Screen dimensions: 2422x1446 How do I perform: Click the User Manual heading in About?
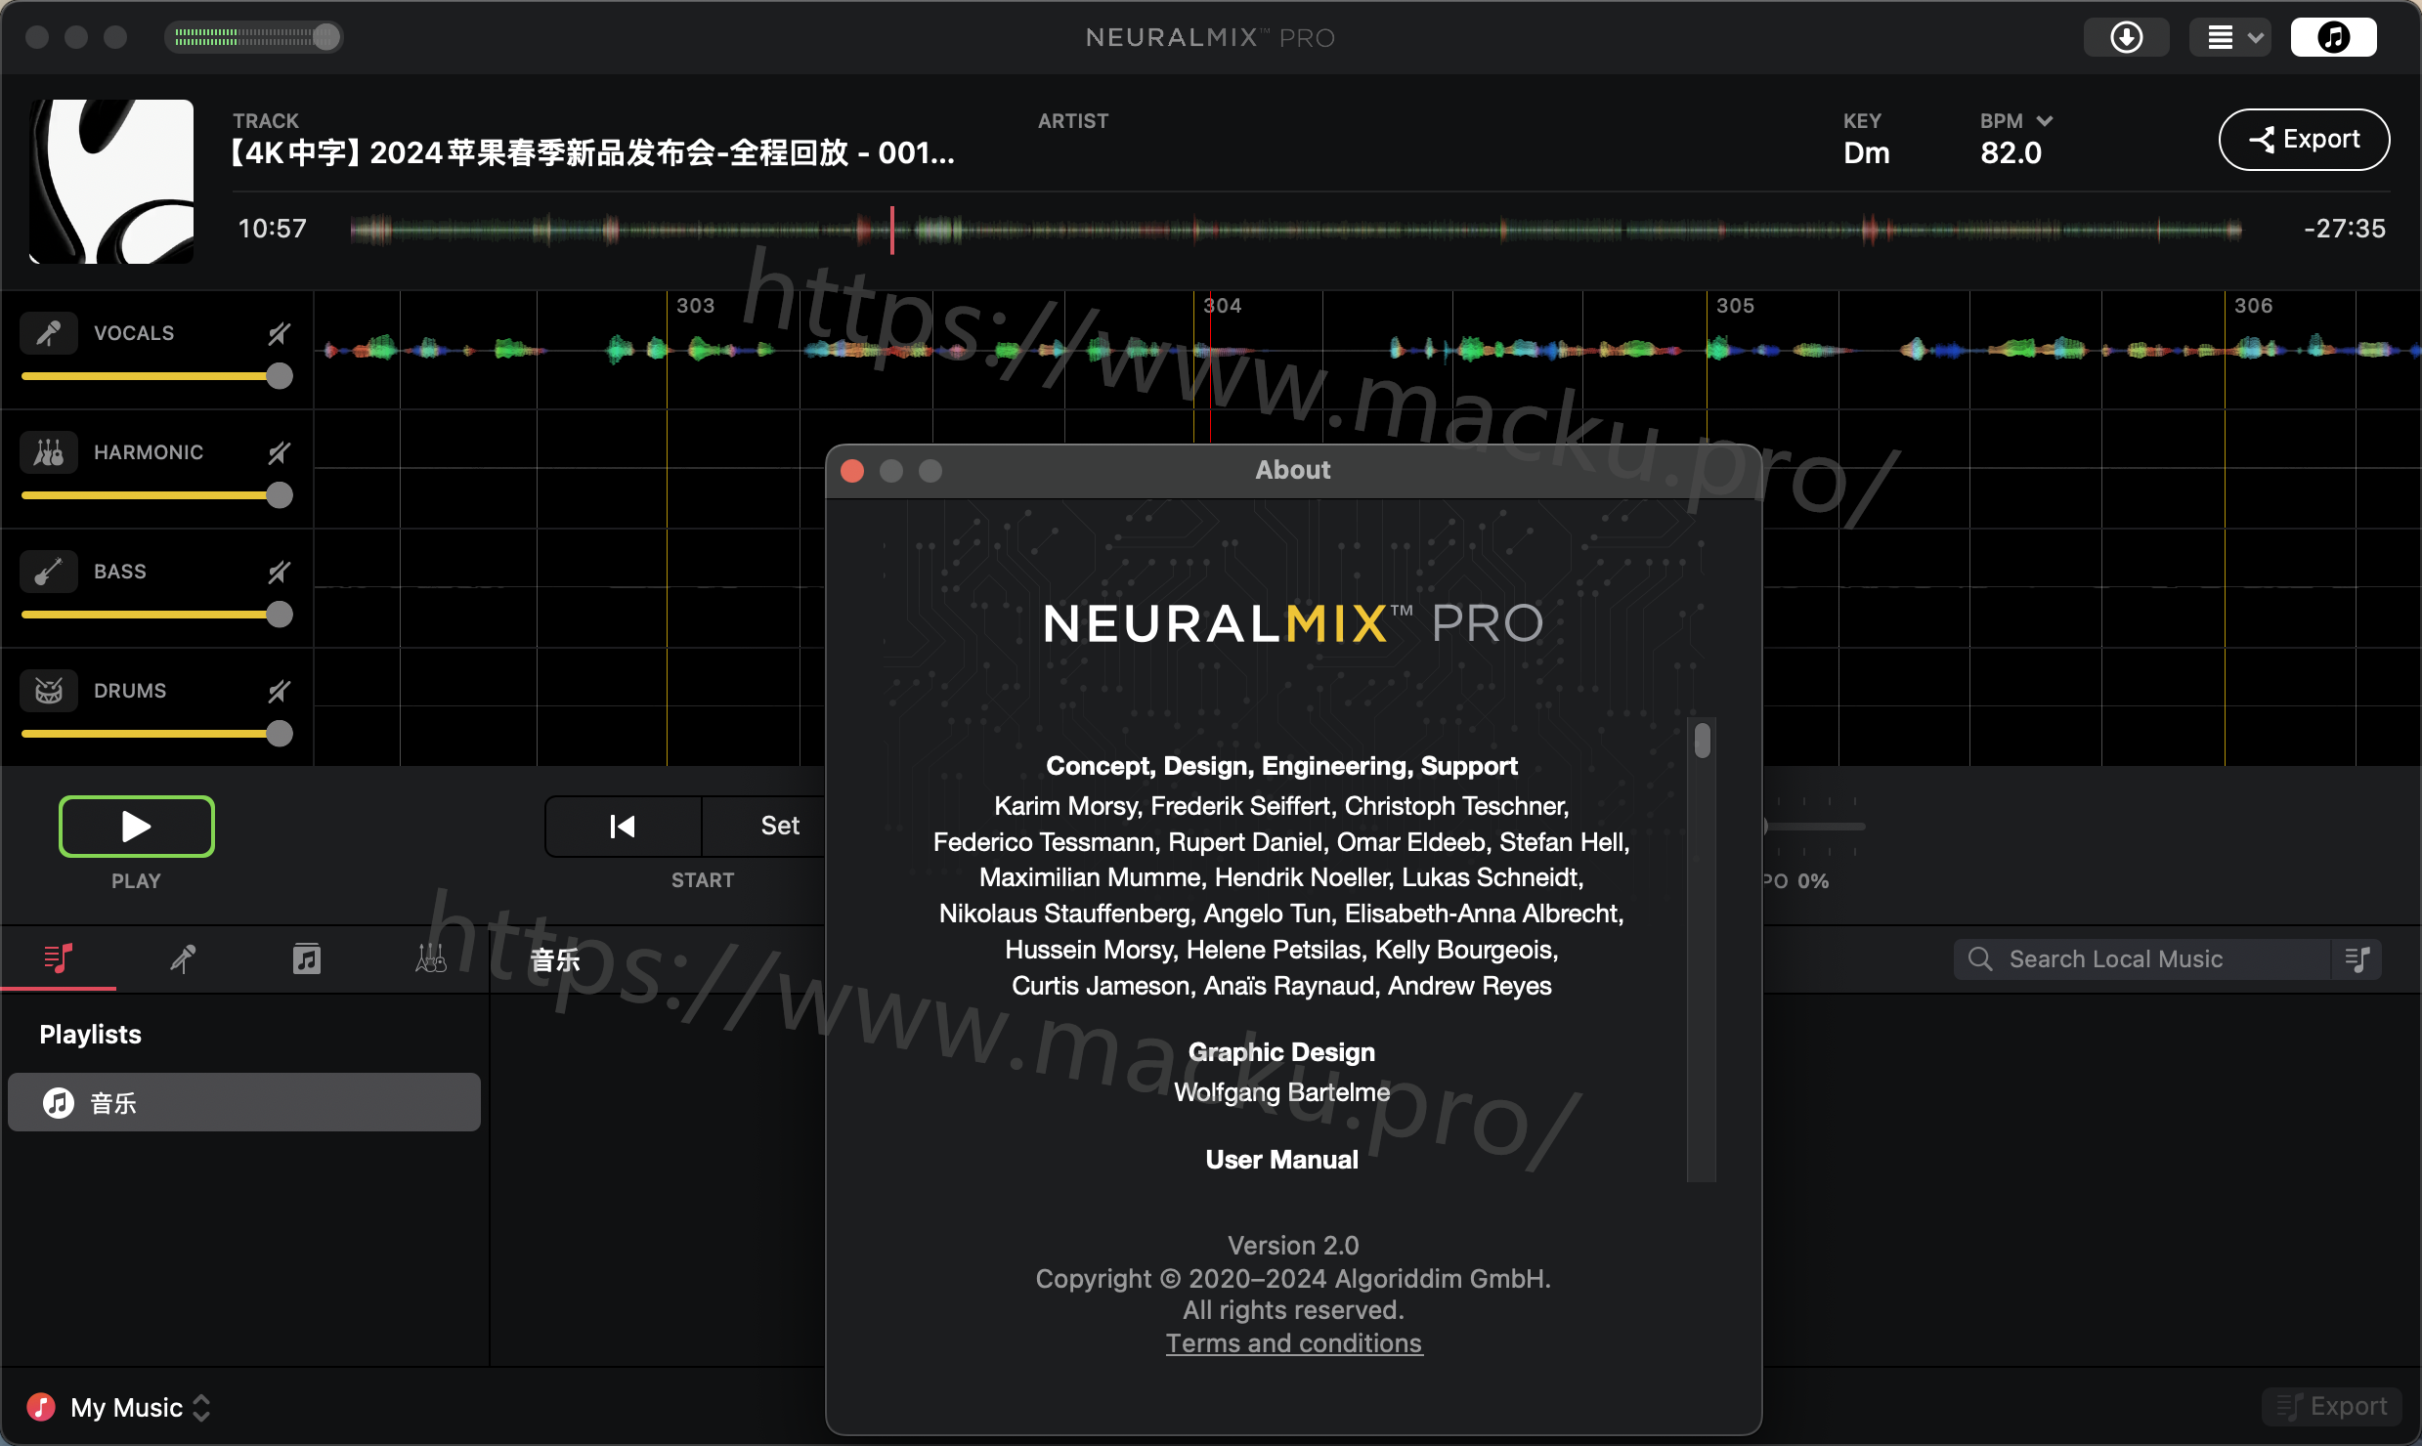pos(1281,1160)
